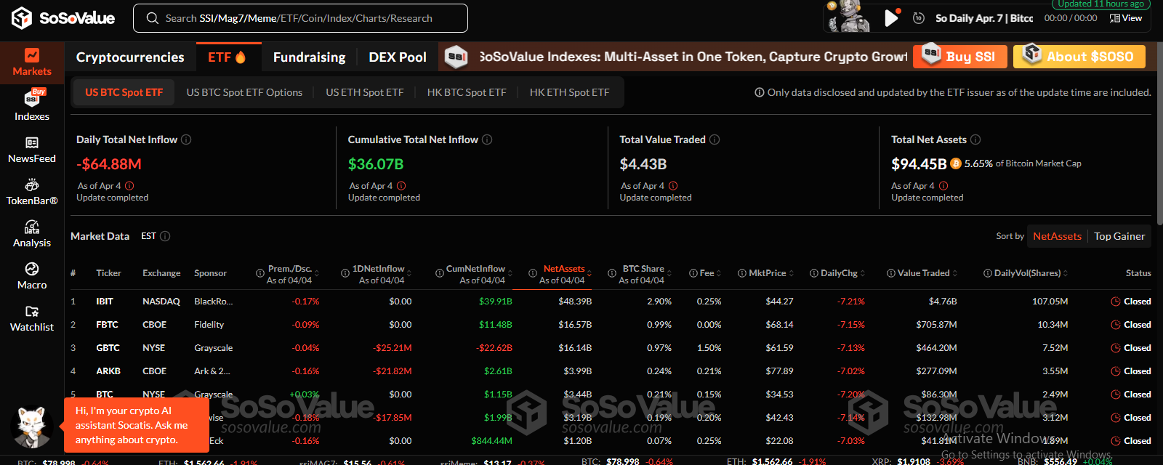Viewport: 1163px width, 465px height.
Task: Click the Buy SSI button
Action: coord(960,57)
